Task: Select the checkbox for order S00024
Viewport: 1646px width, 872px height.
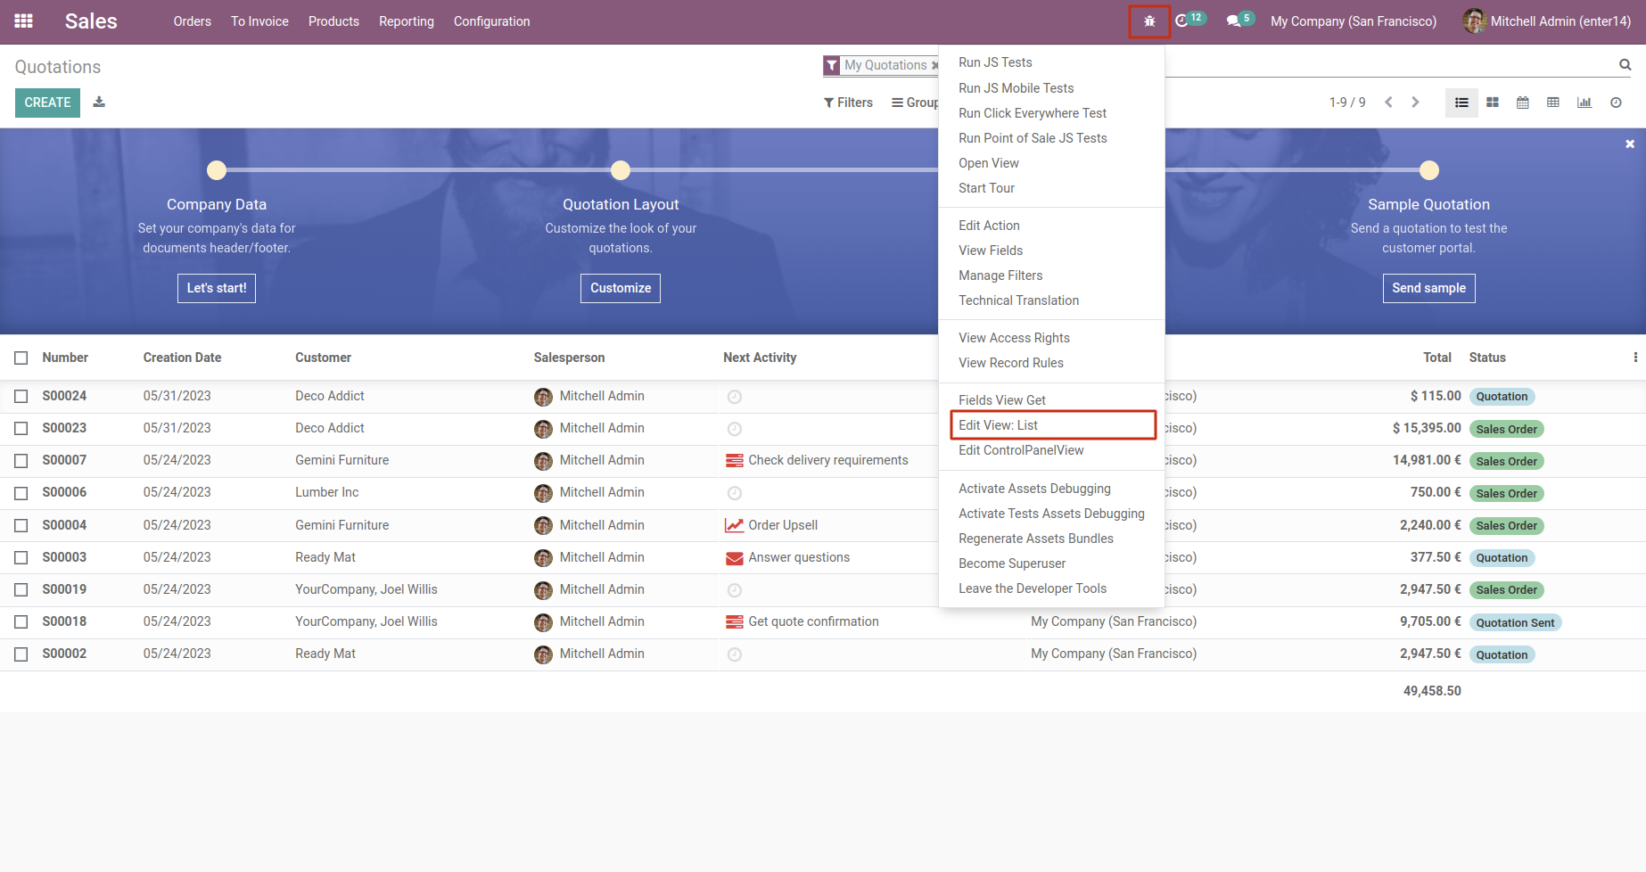Action: click(21, 396)
